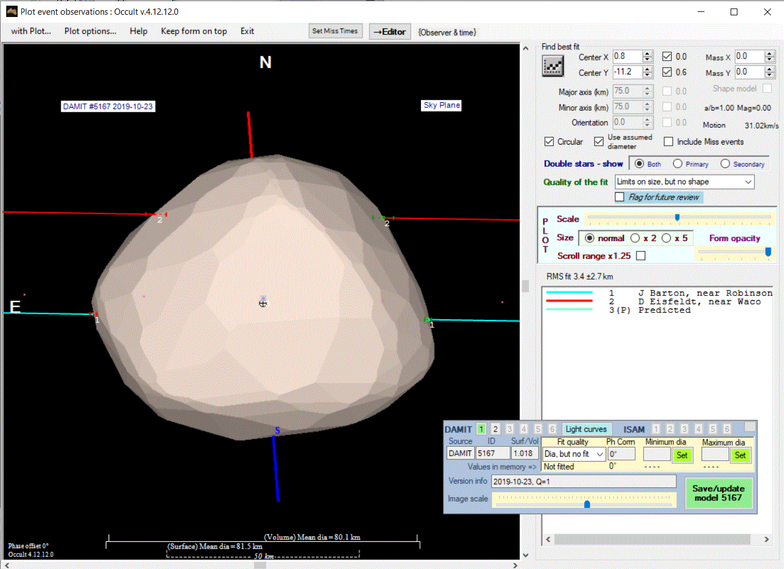Click the Save/update model 5167 button
Screen dimensions: 784x569
point(718,493)
